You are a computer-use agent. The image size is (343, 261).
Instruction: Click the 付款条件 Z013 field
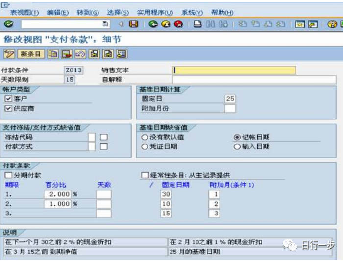[73, 70]
